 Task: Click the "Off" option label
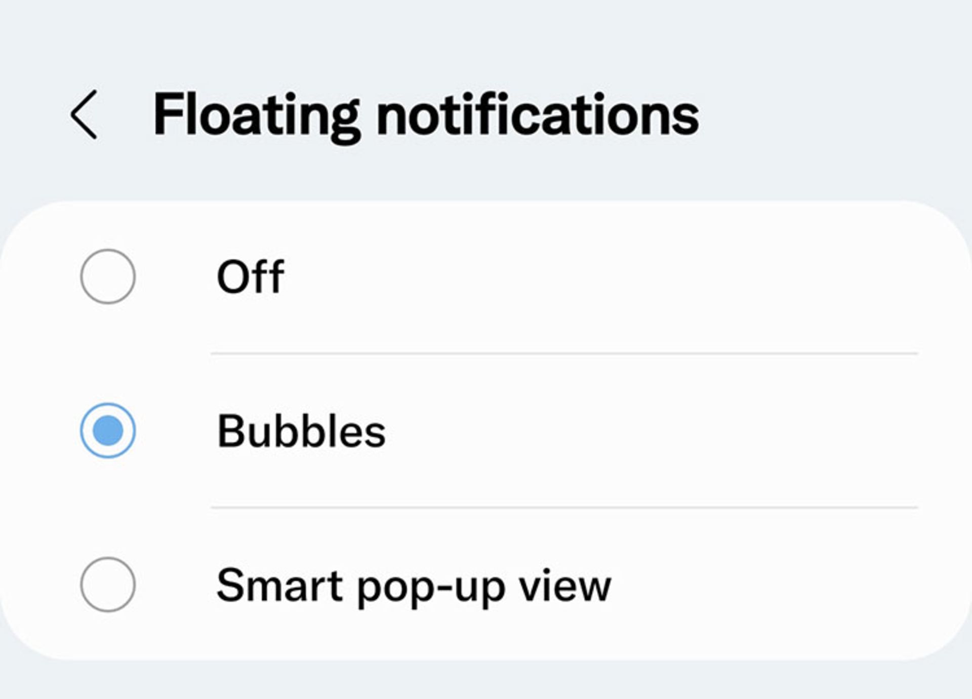click(x=250, y=277)
